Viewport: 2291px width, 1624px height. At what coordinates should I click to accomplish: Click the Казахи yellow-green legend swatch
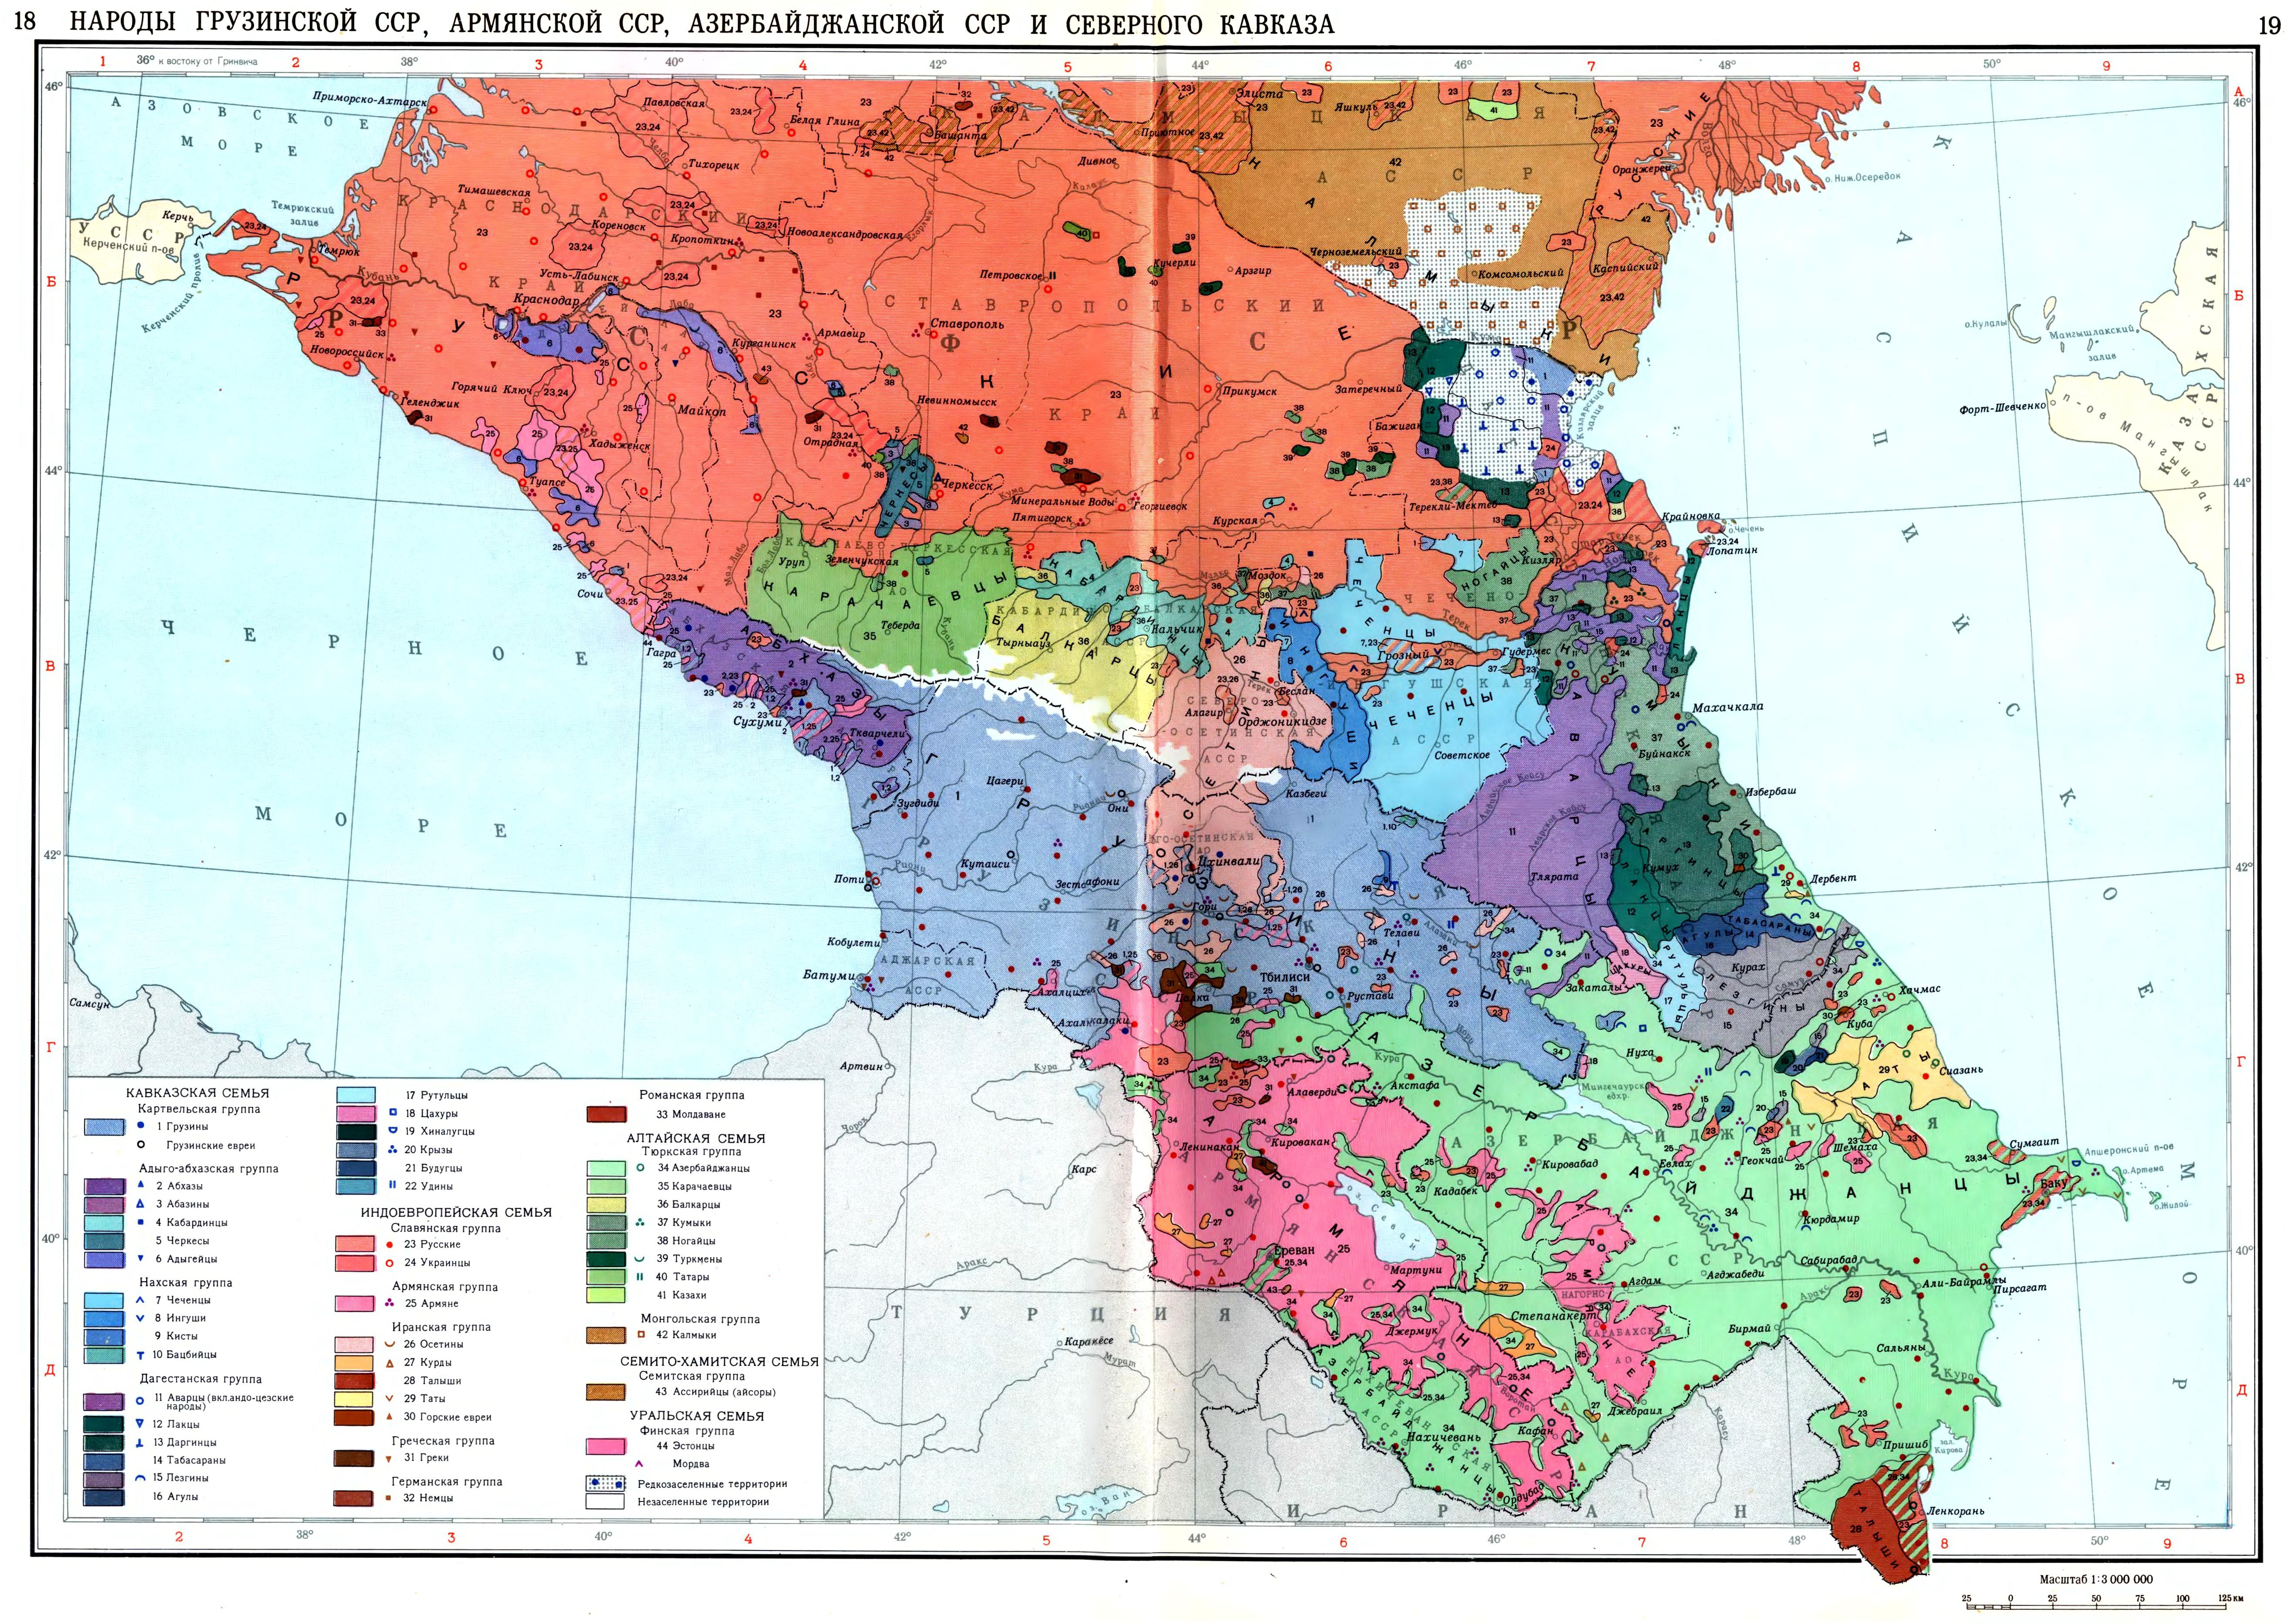(x=606, y=1295)
